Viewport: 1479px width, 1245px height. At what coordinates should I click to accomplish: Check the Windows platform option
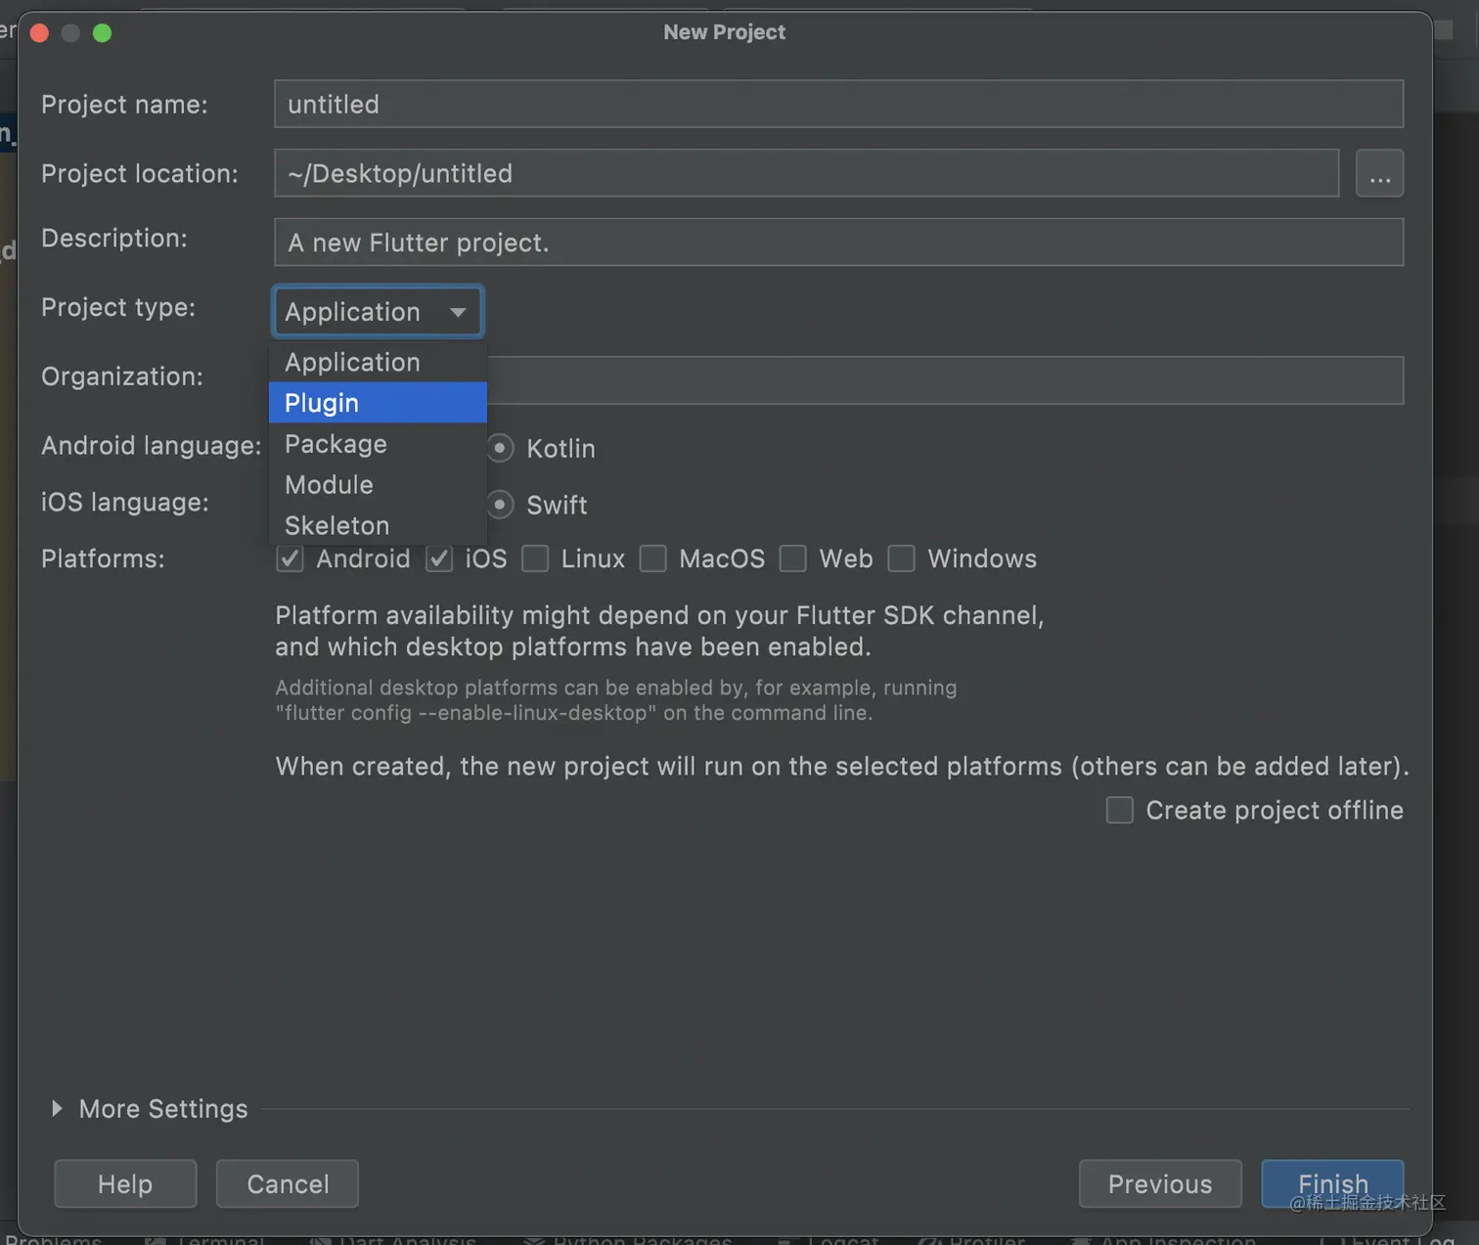click(x=901, y=558)
